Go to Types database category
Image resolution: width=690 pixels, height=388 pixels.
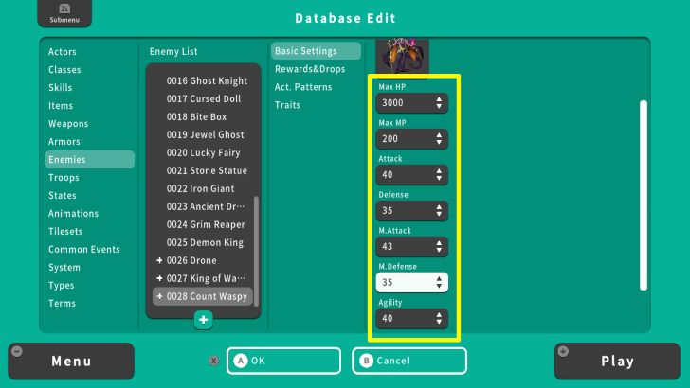pyautogui.click(x=62, y=286)
